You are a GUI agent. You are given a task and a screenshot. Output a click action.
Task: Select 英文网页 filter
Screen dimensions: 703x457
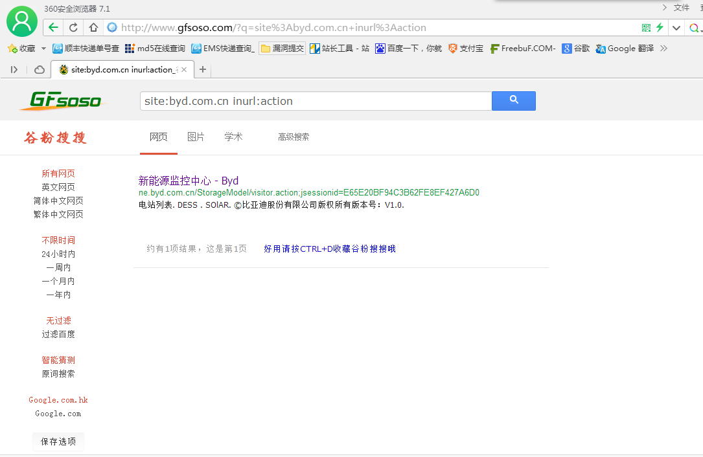point(58,187)
